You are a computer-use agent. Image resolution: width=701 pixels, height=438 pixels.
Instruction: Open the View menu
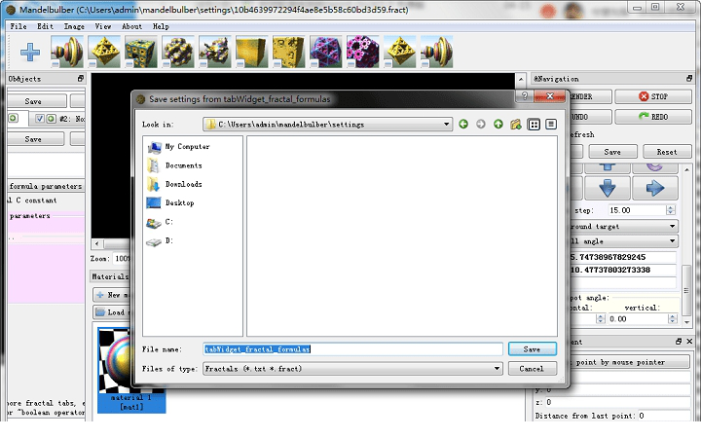[x=103, y=26]
